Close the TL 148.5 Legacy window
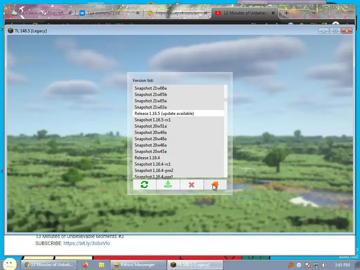Screen dimensions: 360x270 click(347, 31)
